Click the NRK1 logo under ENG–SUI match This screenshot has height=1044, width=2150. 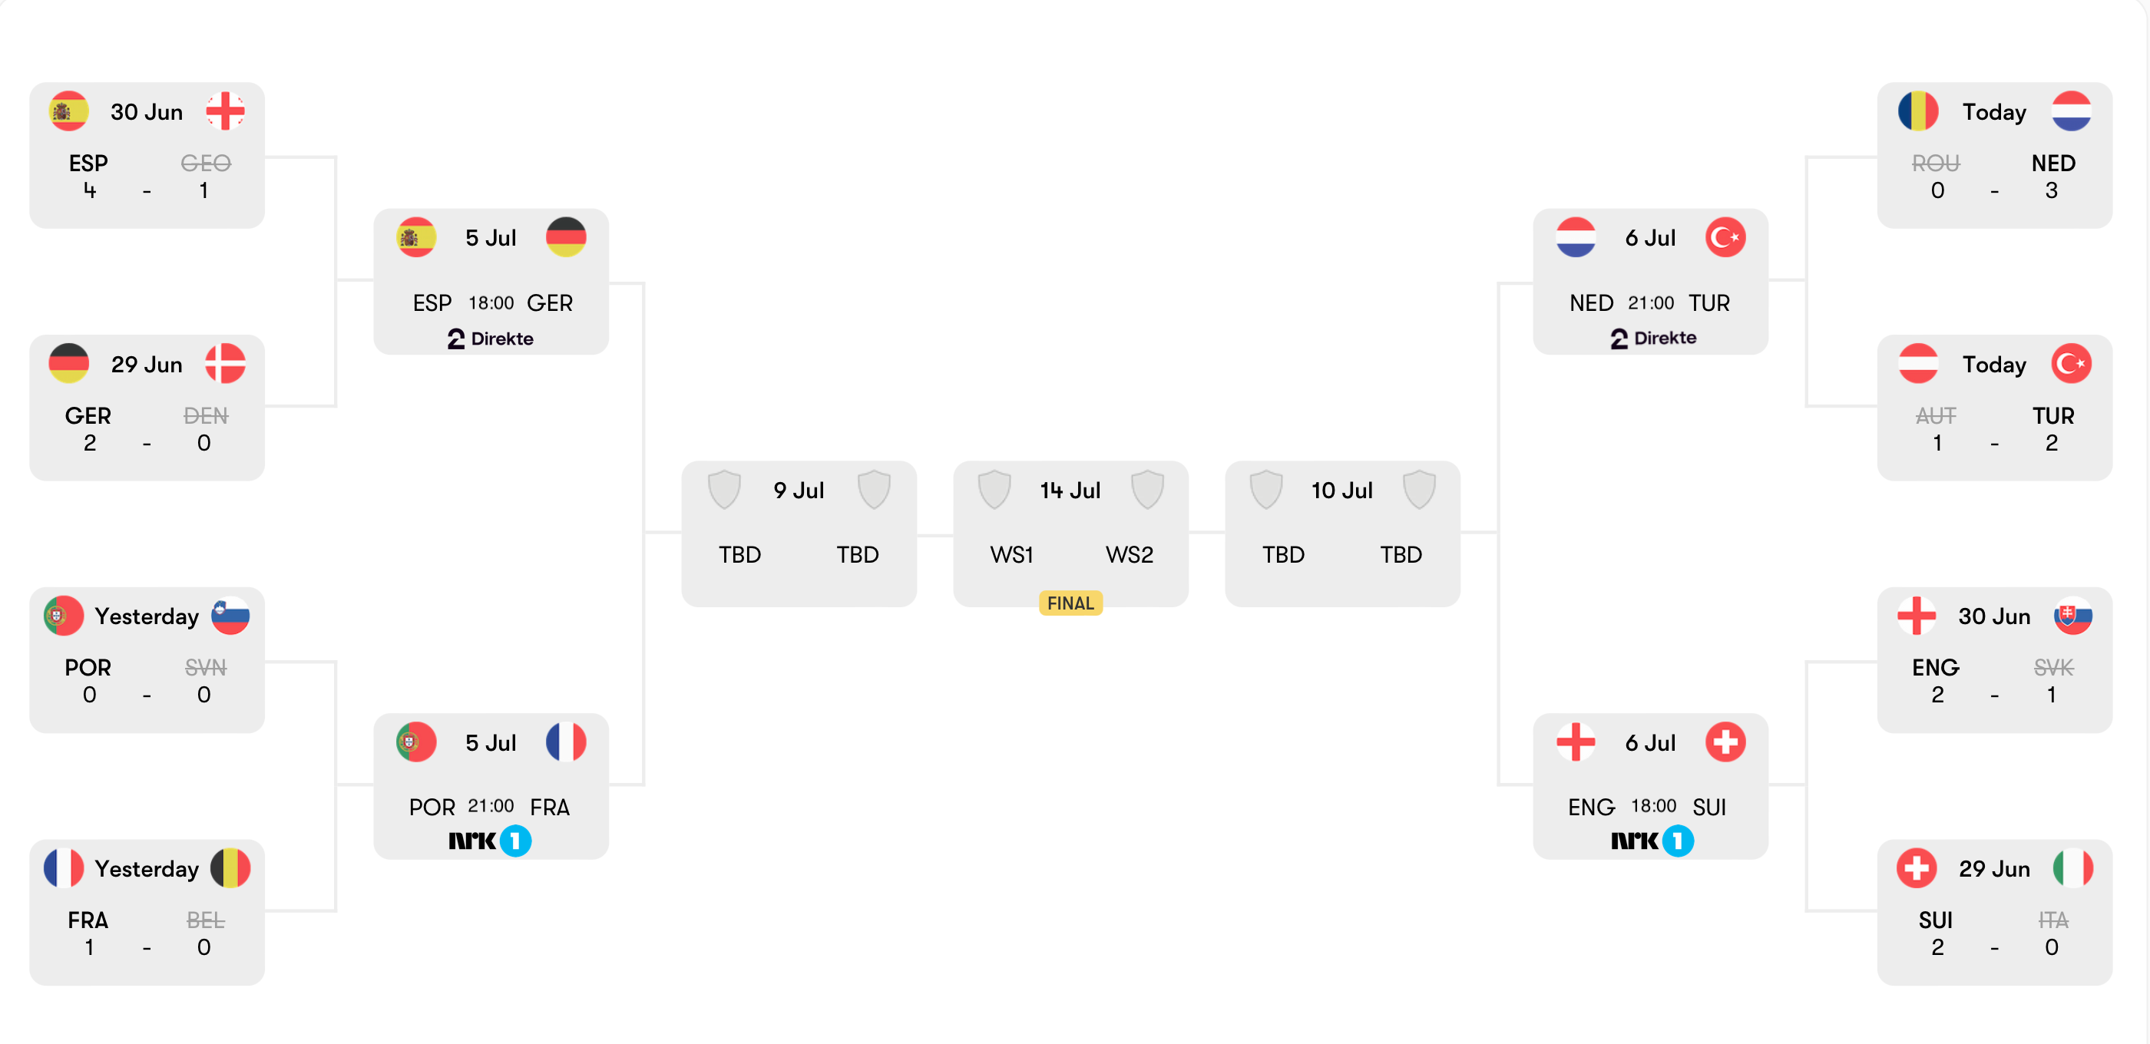1652,841
